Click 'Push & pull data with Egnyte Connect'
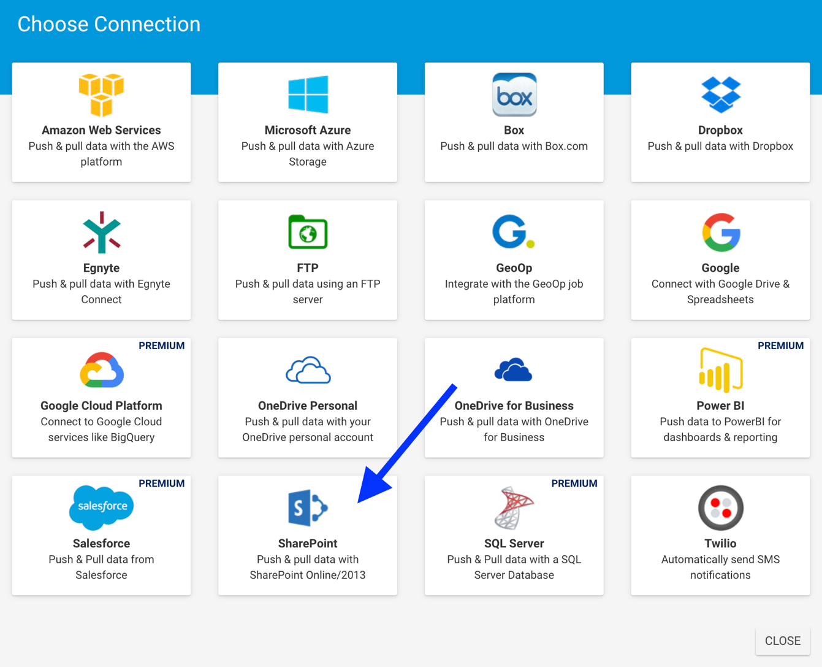The height and width of the screenshot is (667, 822). pos(102,292)
